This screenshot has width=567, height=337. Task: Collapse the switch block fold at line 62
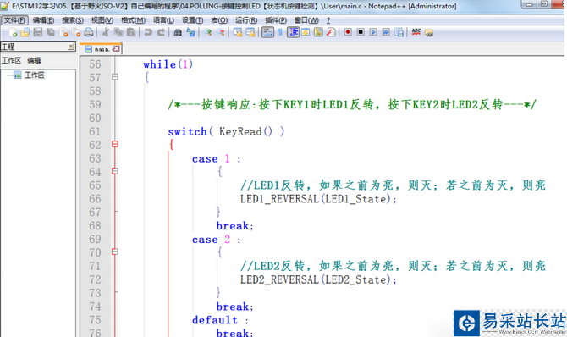click(114, 144)
